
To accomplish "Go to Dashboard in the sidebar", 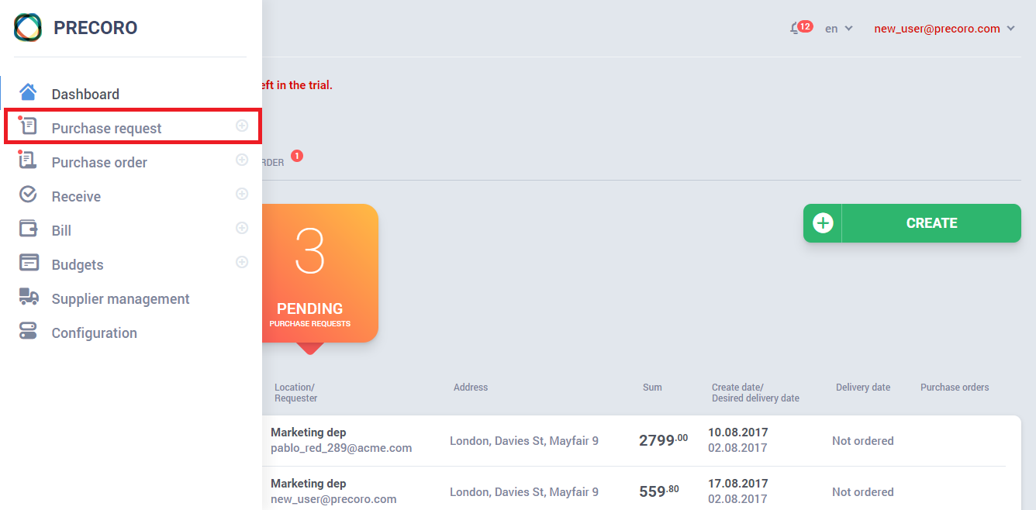I will tap(85, 94).
